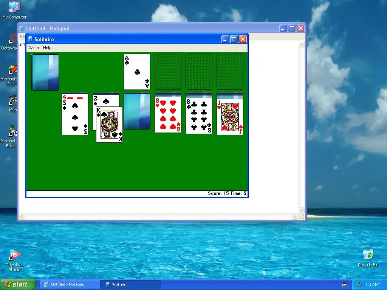Click the Solitaire title bar icon

(30, 39)
